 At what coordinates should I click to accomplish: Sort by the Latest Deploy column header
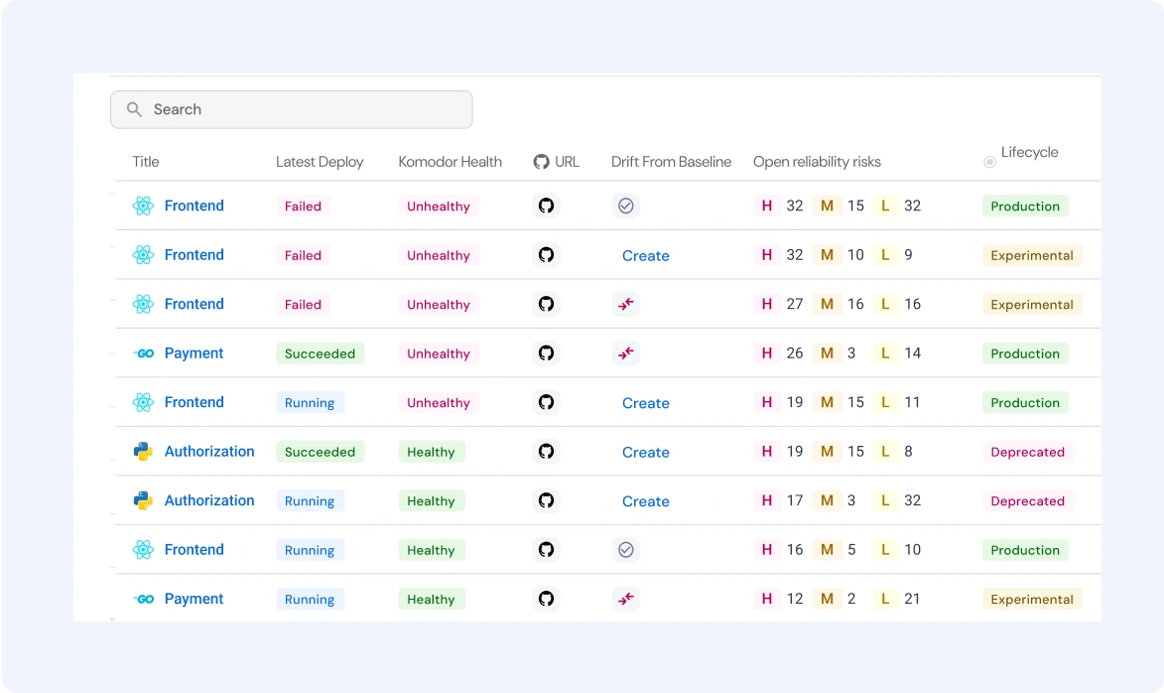pos(320,162)
